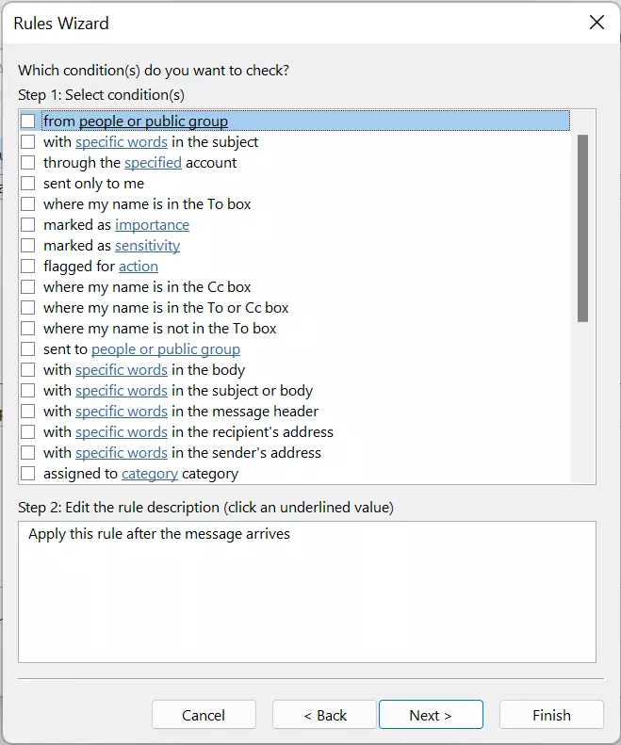The height and width of the screenshot is (745, 621).
Task: Open the 'specified' account link
Action: [153, 163]
